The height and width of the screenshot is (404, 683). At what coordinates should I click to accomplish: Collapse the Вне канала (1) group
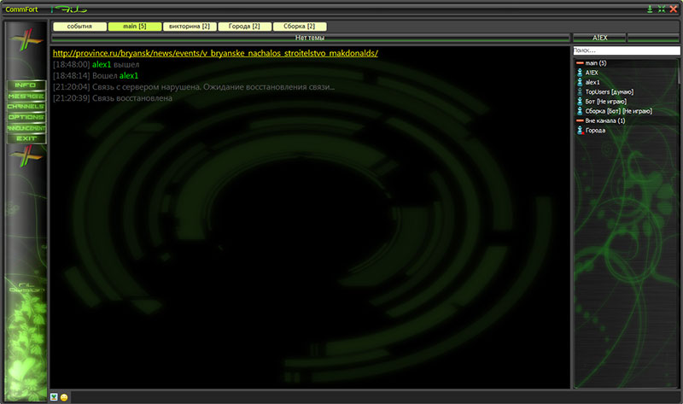point(580,120)
